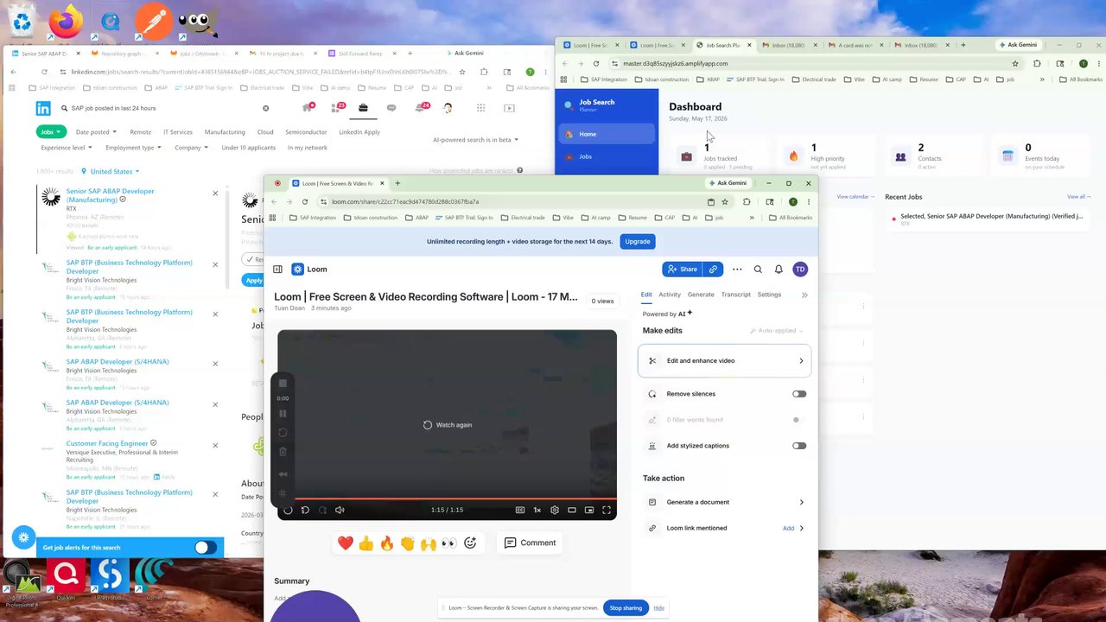React with the red heart emoji
Image resolution: width=1106 pixels, height=622 pixels.
pyautogui.click(x=346, y=543)
